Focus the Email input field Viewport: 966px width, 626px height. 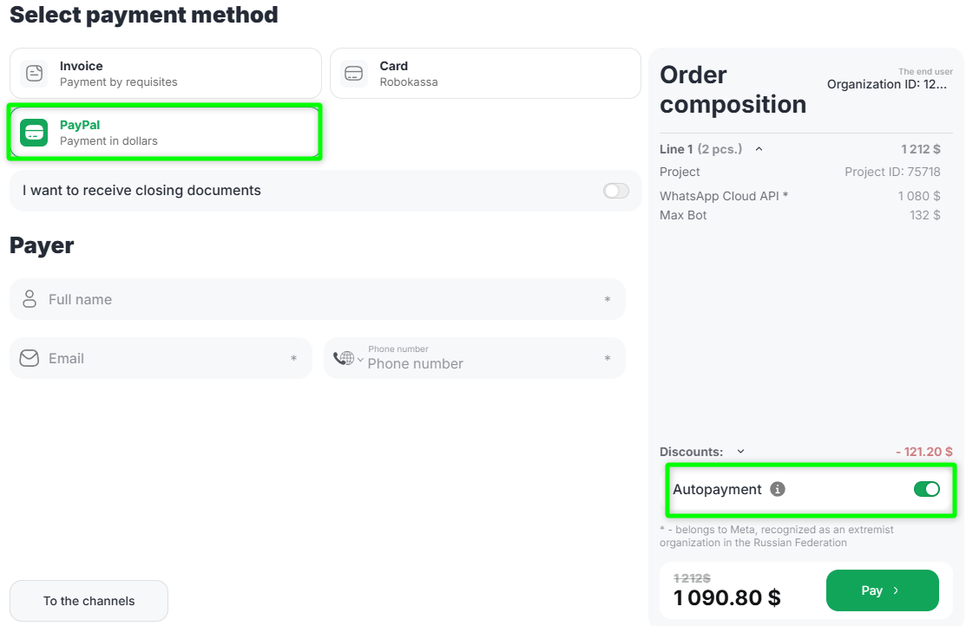coord(165,358)
